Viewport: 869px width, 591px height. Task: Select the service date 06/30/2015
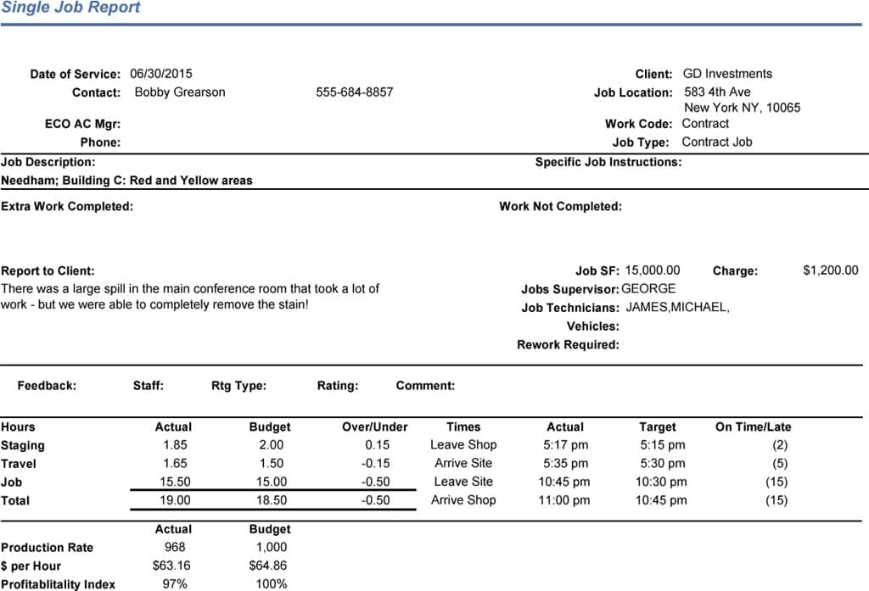(x=161, y=74)
